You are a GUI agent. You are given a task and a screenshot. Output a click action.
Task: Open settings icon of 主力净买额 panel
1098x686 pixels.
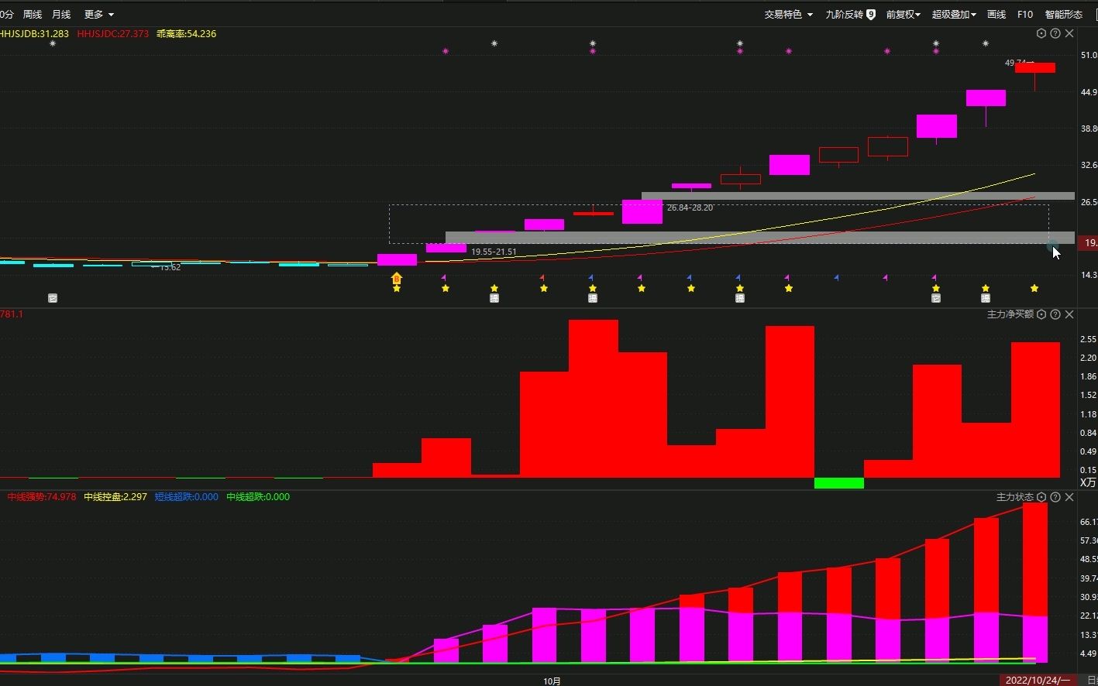tap(1041, 314)
